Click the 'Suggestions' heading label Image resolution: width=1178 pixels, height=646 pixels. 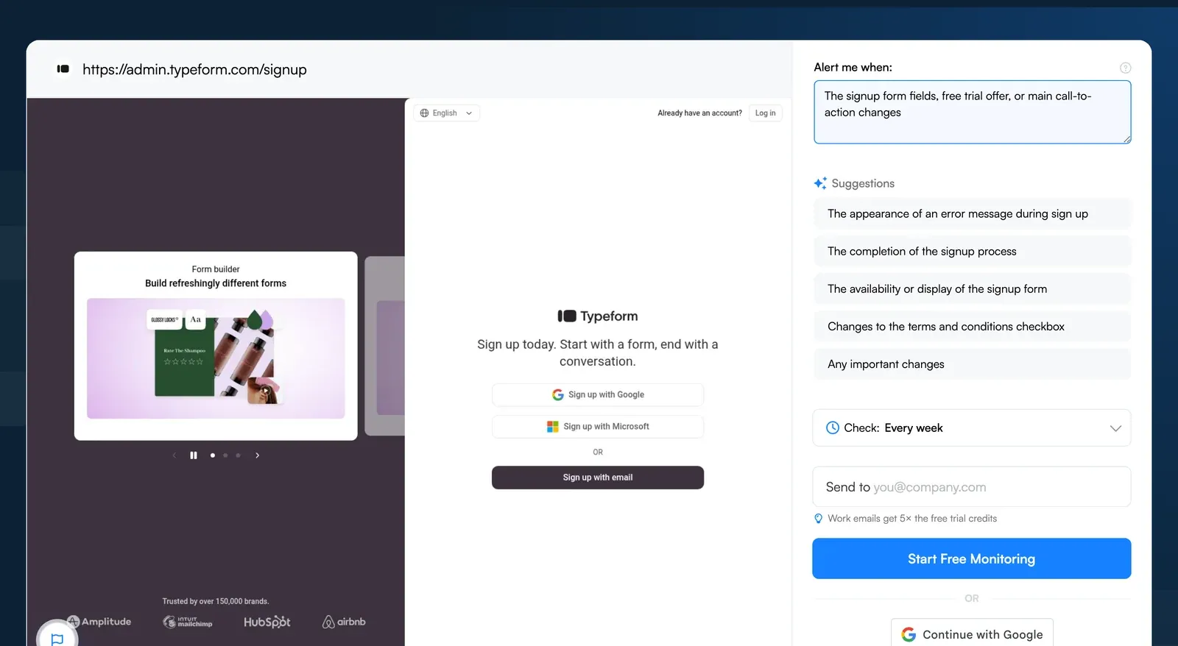coord(863,183)
